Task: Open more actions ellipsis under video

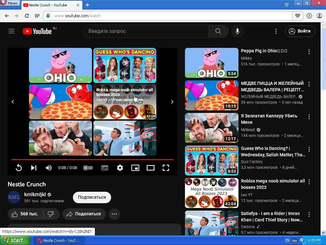Action: click(114, 214)
